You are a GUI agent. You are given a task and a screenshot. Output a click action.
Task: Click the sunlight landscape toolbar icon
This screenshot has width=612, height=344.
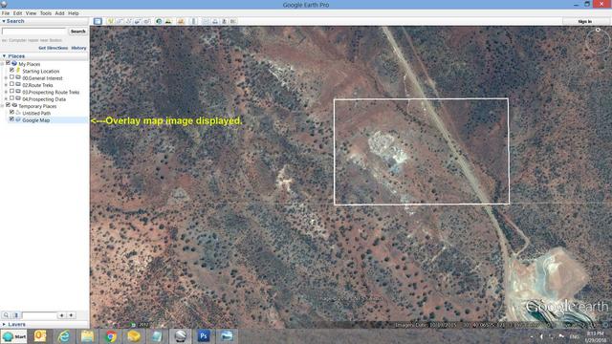(x=168, y=21)
